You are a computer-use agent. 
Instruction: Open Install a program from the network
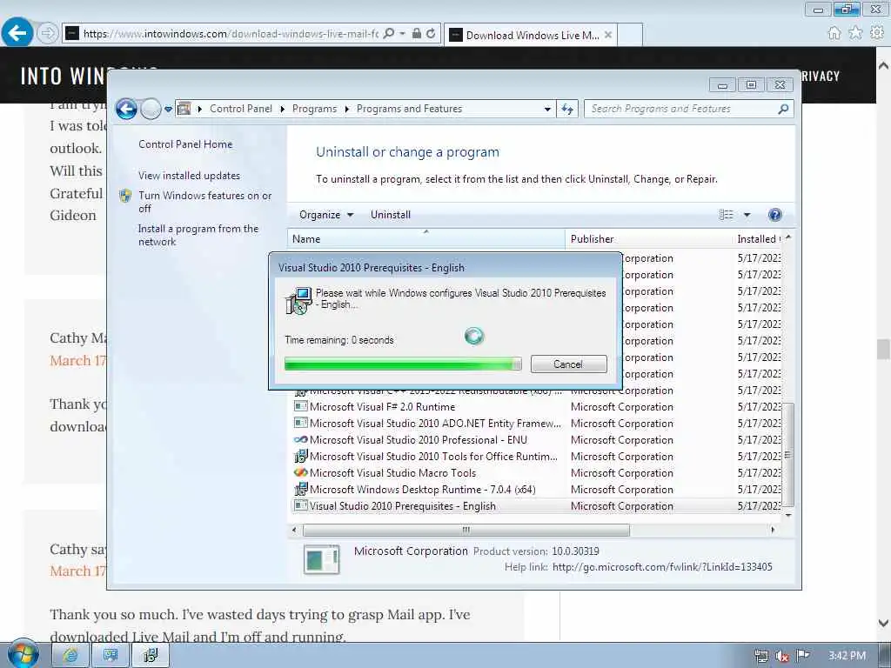(198, 235)
